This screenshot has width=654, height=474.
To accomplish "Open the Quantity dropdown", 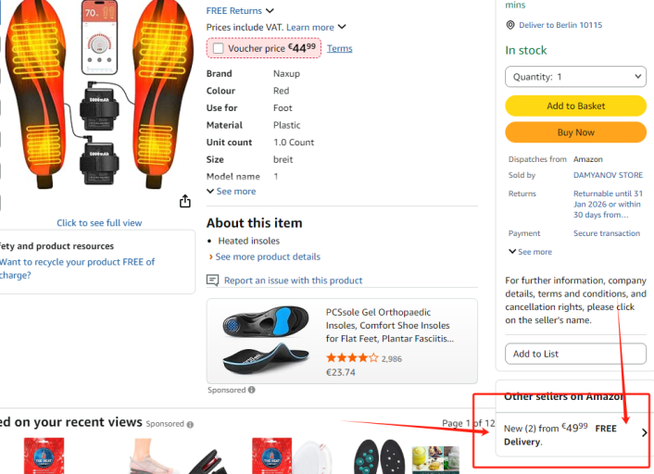I will (x=575, y=77).
